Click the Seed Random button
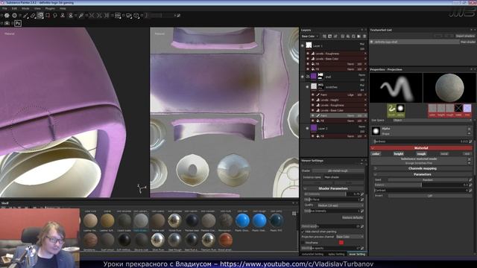The image size is (477, 268). [x=427, y=180]
